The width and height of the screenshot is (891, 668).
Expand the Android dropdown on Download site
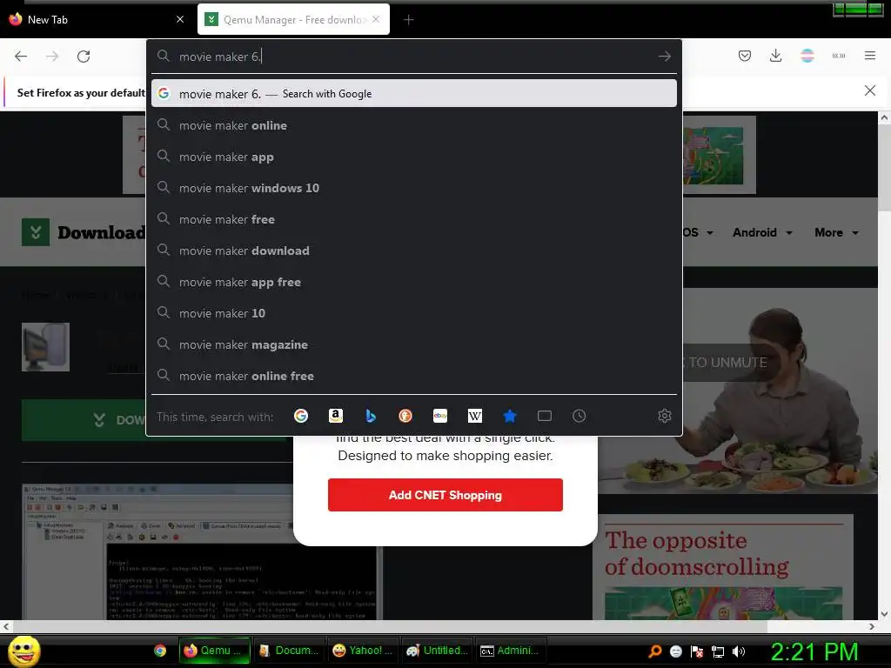tap(762, 232)
